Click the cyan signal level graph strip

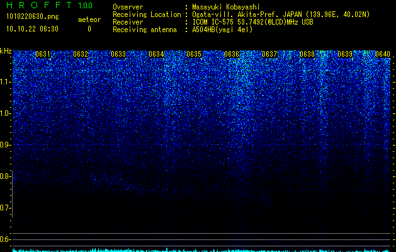(201, 250)
